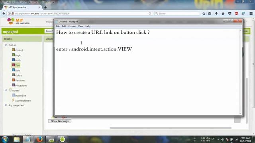Click the Notepad vertical scrollbar down arrow
255x143 pixels.
click(x=240, y=113)
